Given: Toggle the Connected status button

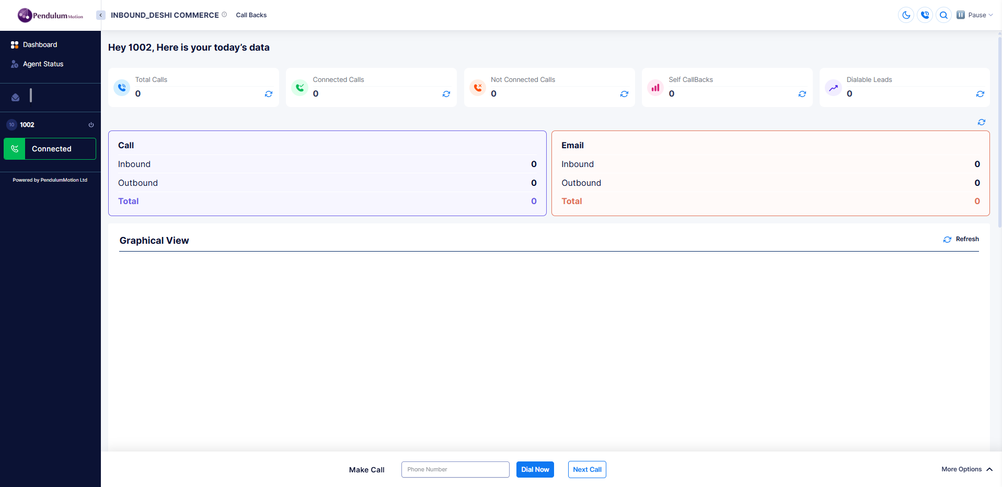Looking at the screenshot, I should (x=50, y=149).
